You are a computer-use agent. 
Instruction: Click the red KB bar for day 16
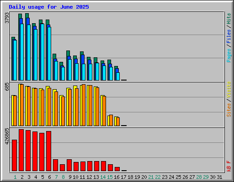(x=117, y=169)
